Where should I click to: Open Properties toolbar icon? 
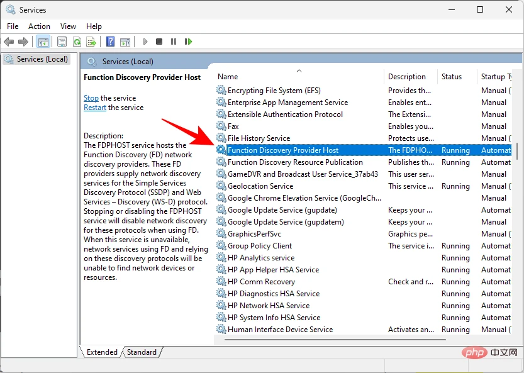pos(62,42)
